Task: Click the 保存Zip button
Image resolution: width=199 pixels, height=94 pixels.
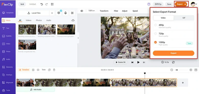Action: [158, 4]
